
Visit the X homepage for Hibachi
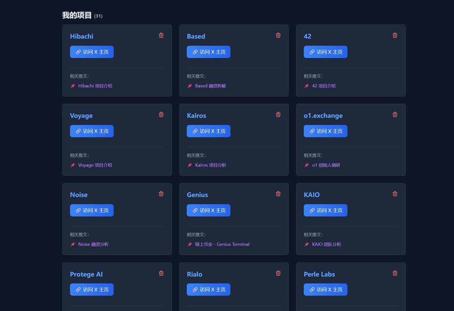pyautogui.click(x=92, y=52)
